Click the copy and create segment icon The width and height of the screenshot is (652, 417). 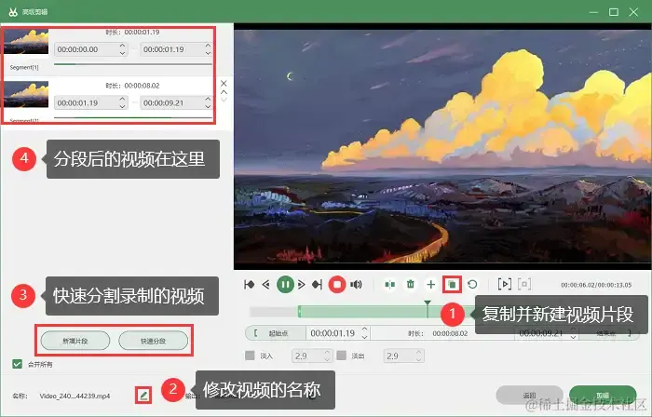point(452,285)
